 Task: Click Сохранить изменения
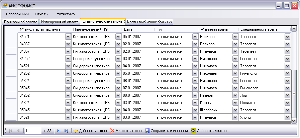point(166,131)
